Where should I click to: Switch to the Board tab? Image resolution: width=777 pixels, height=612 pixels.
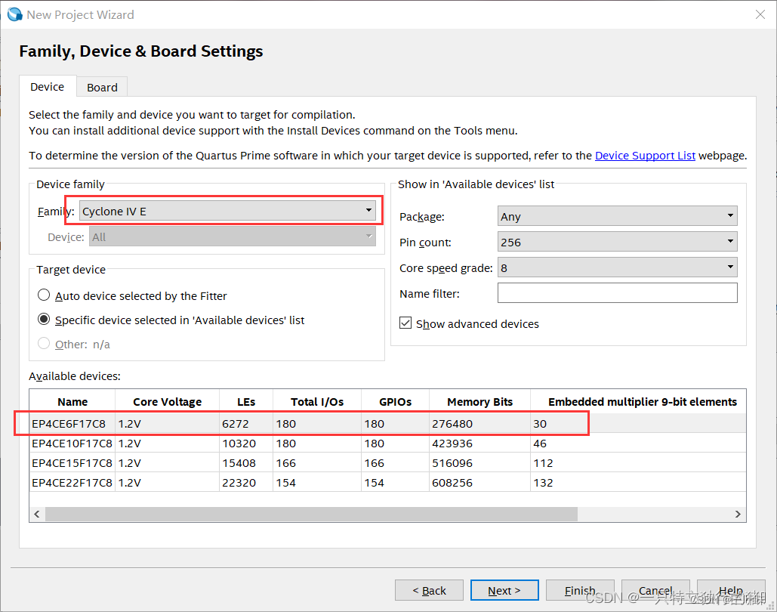[102, 88]
